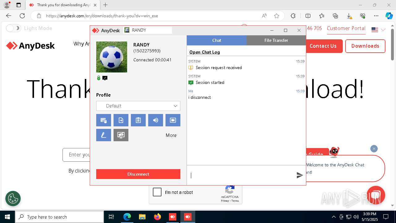The width and height of the screenshot is (396, 223).
Task: Open the Contact Us button on webpage
Action: click(323, 46)
